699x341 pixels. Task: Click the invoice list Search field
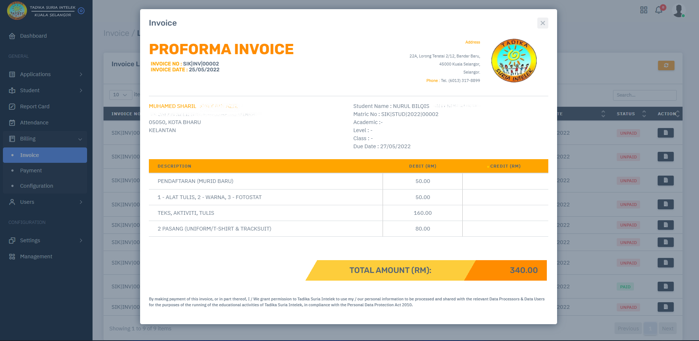[644, 95]
